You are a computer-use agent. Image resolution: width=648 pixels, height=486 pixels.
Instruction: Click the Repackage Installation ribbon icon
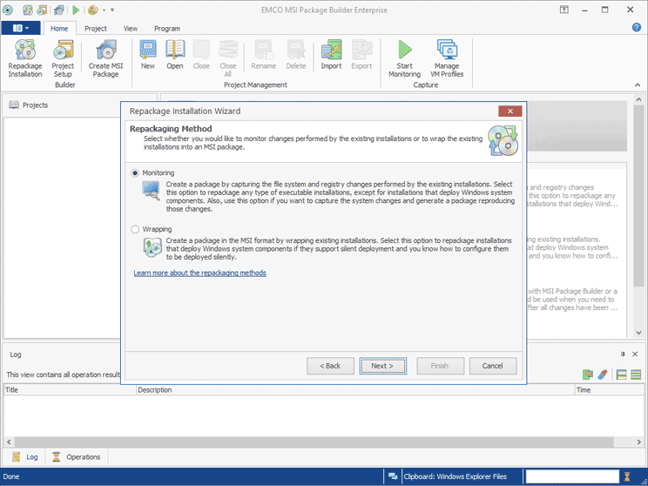[24, 59]
